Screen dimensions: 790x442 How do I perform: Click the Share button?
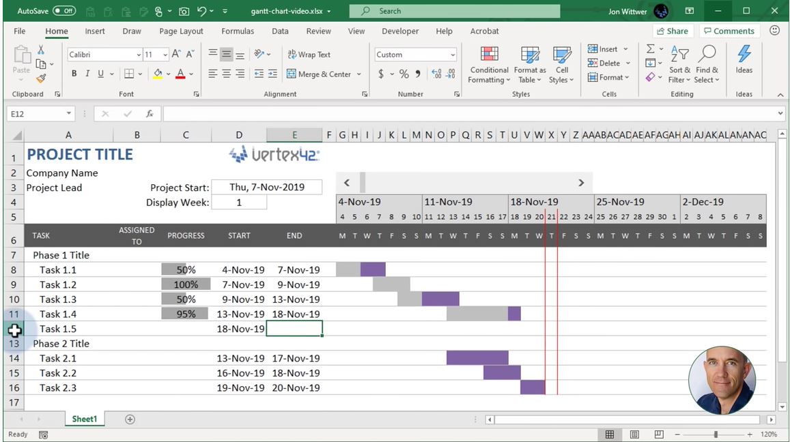pyautogui.click(x=672, y=31)
